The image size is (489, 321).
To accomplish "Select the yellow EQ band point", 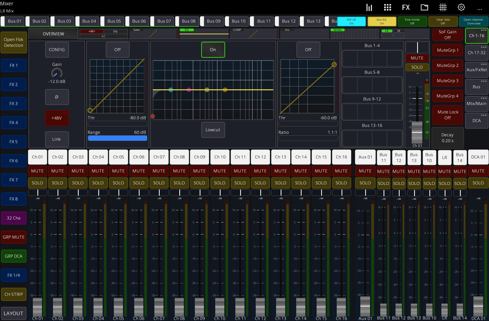I will 207,90.
